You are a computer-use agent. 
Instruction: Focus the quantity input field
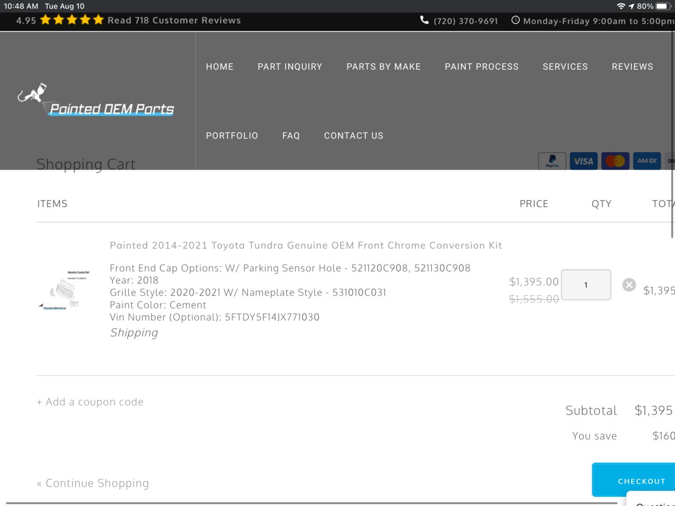pyautogui.click(x=586, y=285)
